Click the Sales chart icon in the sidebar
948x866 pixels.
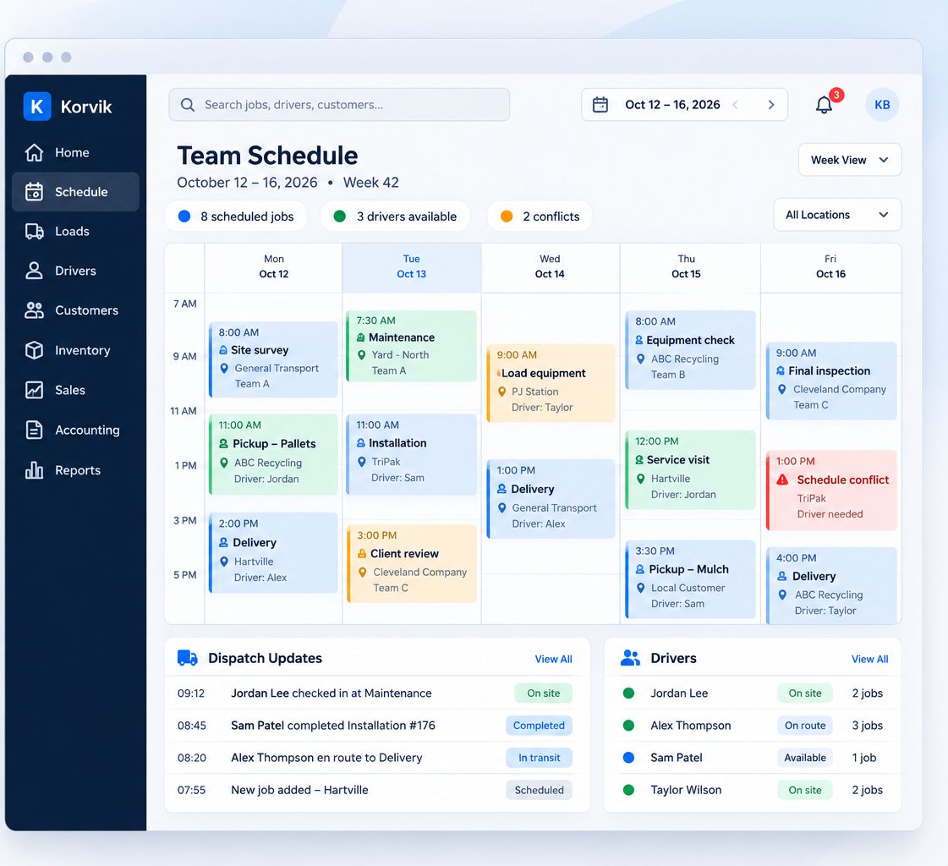point(35,390)
